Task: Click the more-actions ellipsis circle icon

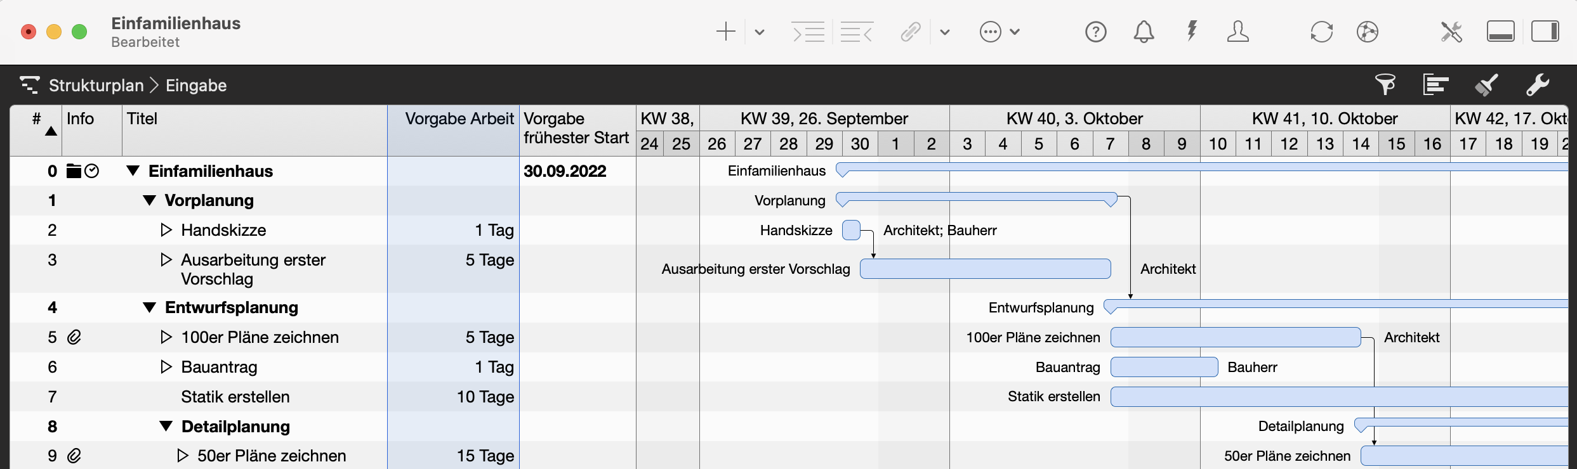Action: click(x=991, y=32)
